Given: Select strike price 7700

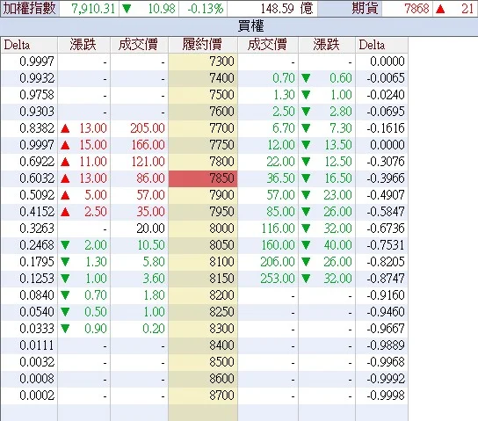Looking at the screenshot, I should 221,128.
